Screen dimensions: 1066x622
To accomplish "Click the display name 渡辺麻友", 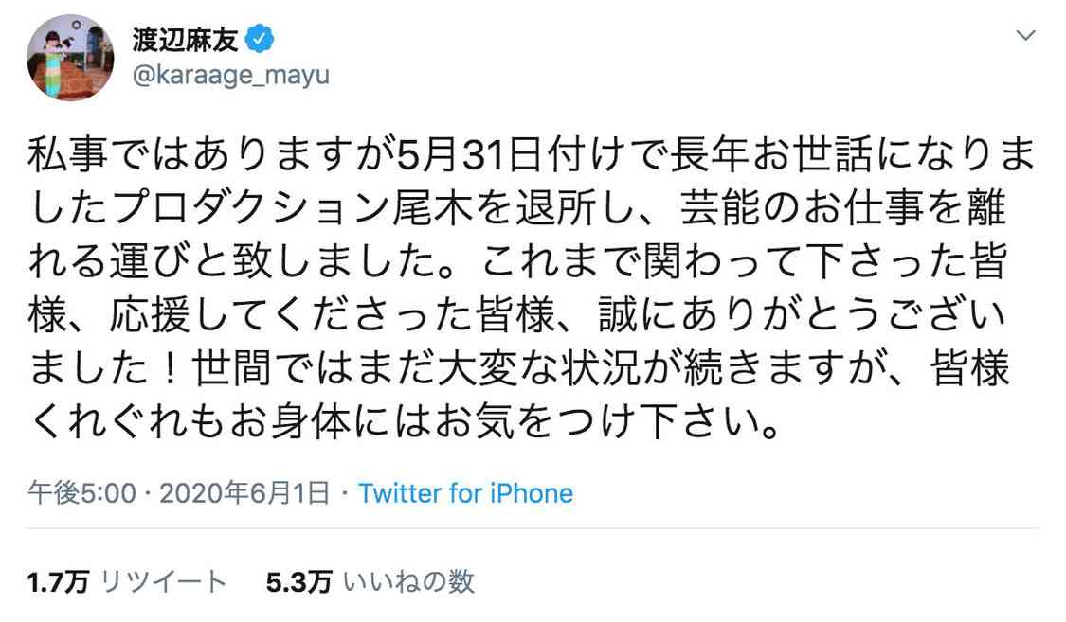I will pyautogui.click(x=186, y=40).
